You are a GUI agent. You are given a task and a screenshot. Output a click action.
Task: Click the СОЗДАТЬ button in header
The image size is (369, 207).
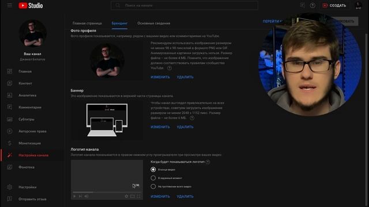pyautogui.click(x=334, y=5)
